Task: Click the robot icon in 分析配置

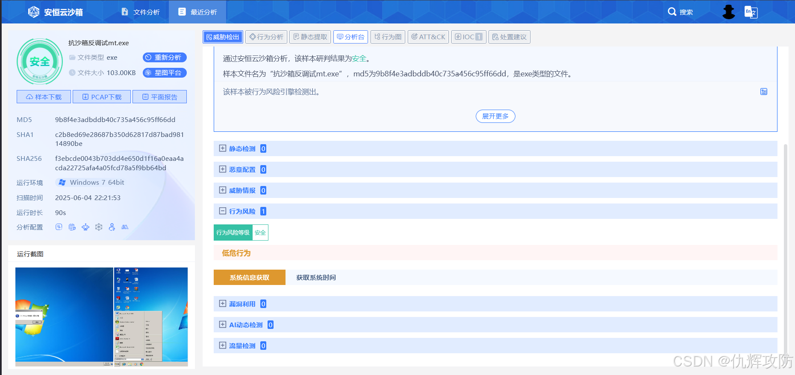Action: [x=85, y=227]
